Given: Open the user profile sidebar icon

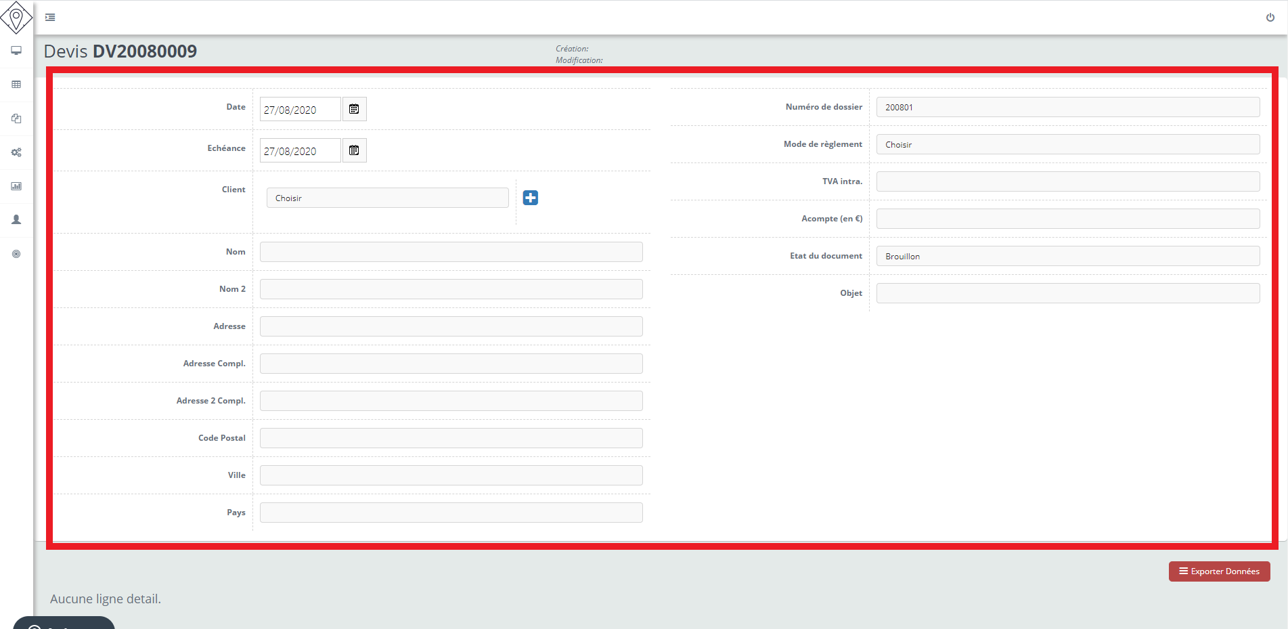Looking at the screenshot, I should click(x=16, y=220).
